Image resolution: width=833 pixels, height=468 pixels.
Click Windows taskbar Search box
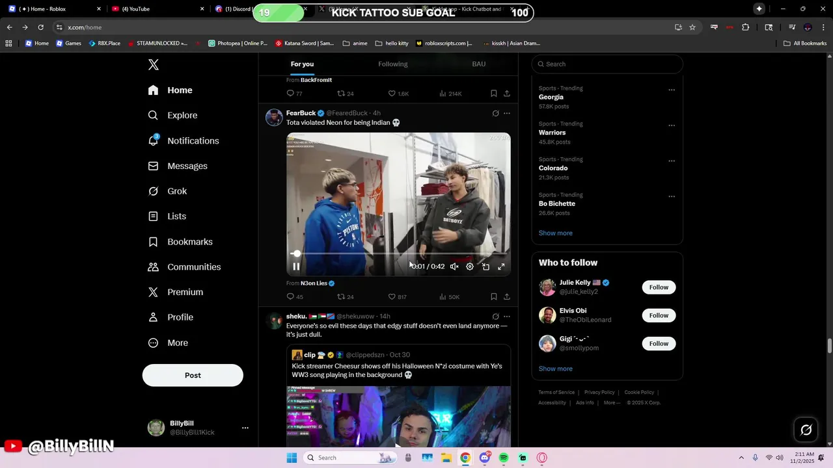click(x=350, y=458)
